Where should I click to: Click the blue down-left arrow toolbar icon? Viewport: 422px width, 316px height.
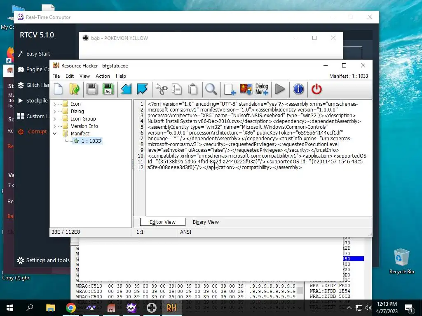(126, 89)
